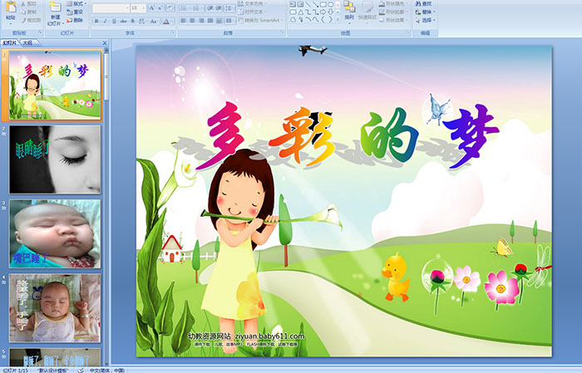Select the Text Box shape
This screenshot has height=373, width=582.
tap(293, 5)
